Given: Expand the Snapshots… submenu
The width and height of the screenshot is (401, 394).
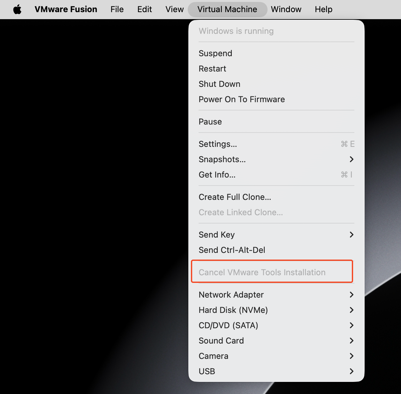Looking at the screenshot, I should click(276, 159).
